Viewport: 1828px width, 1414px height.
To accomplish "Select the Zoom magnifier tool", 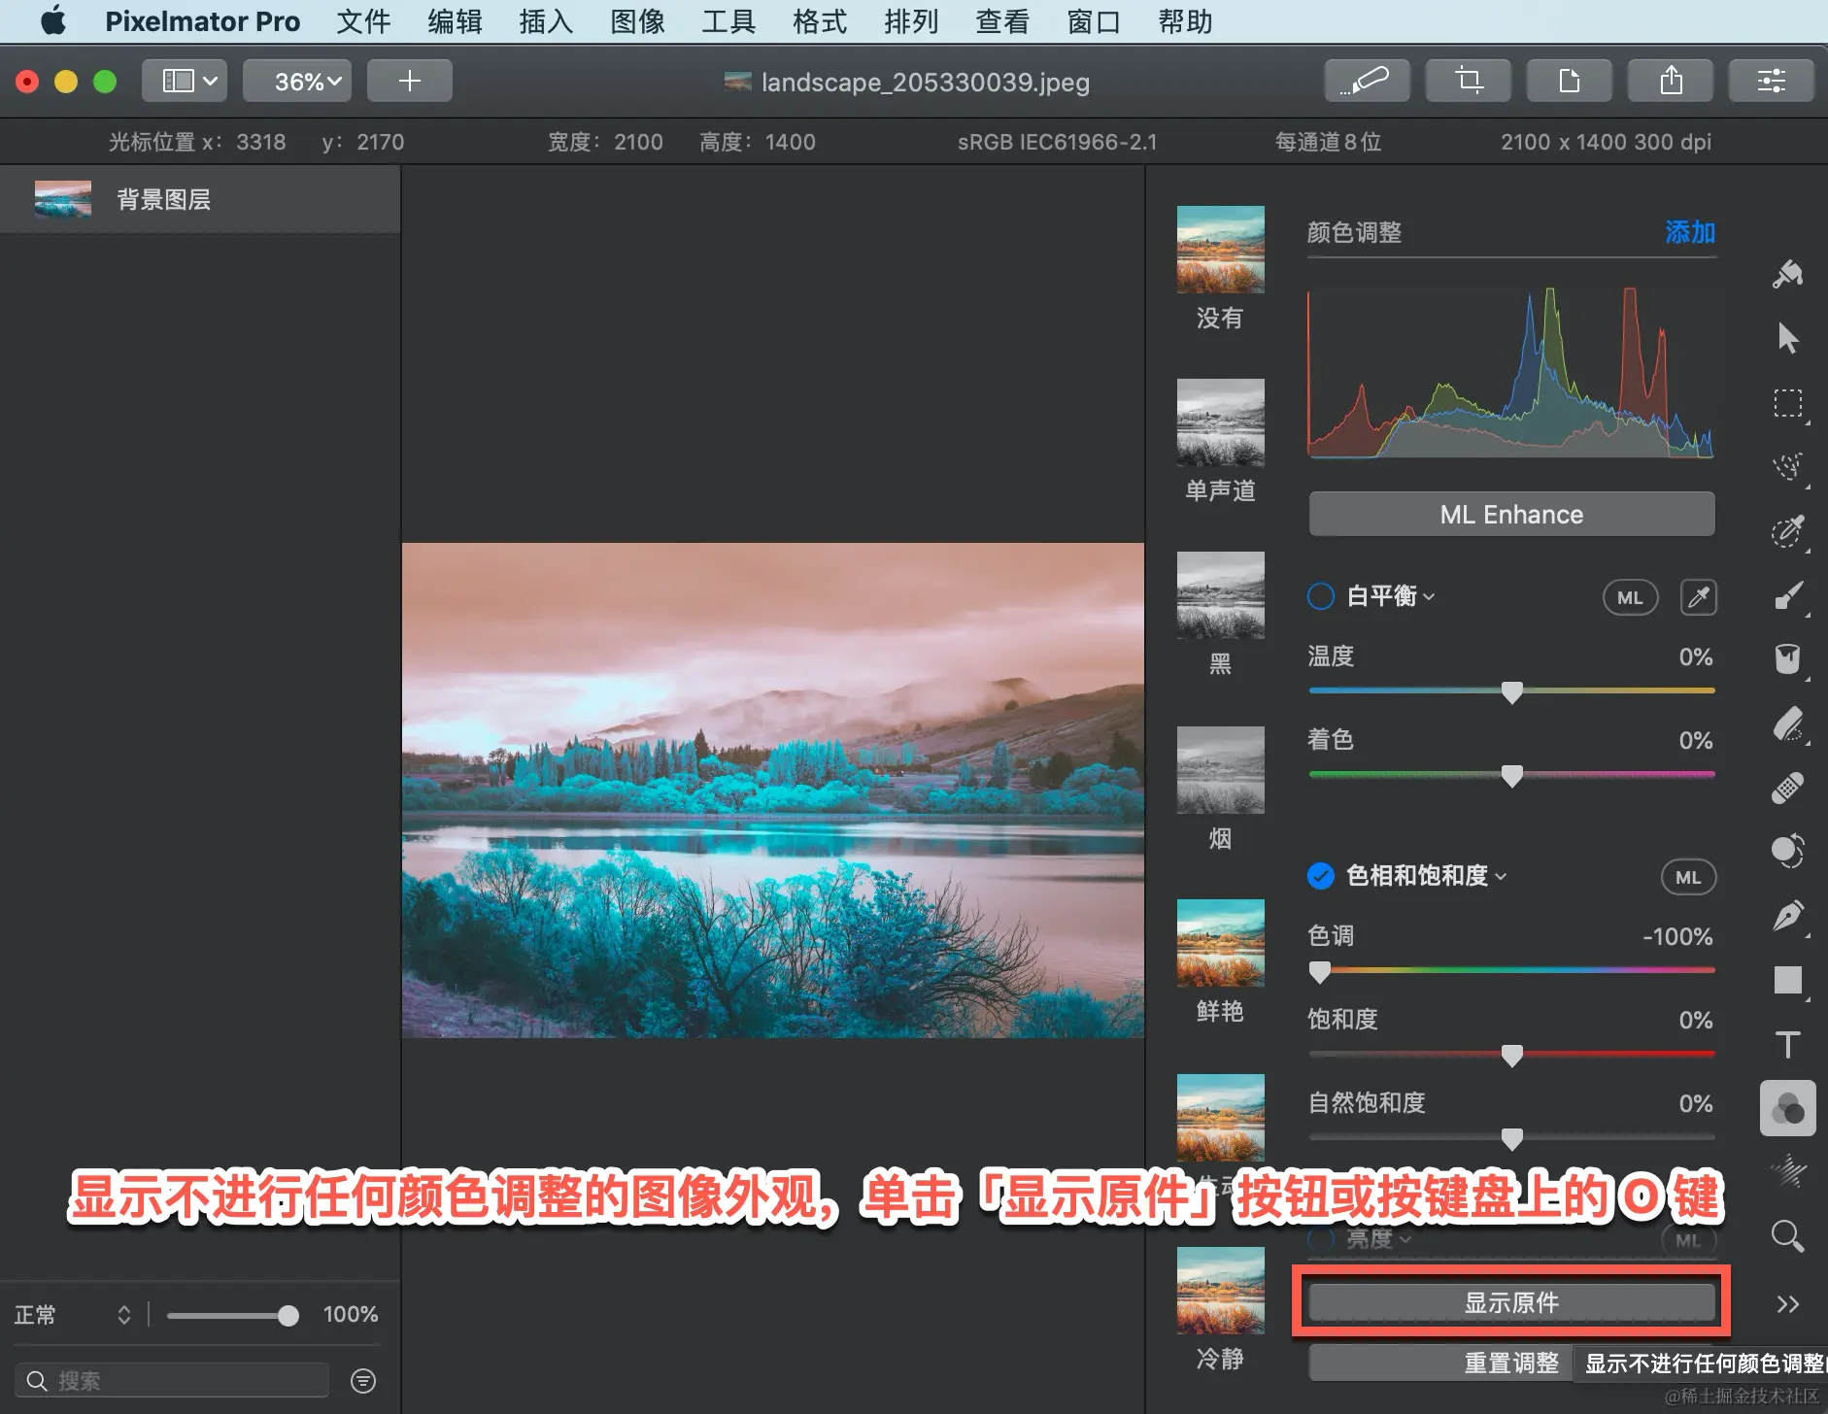I will (x=1787, y=1236).
